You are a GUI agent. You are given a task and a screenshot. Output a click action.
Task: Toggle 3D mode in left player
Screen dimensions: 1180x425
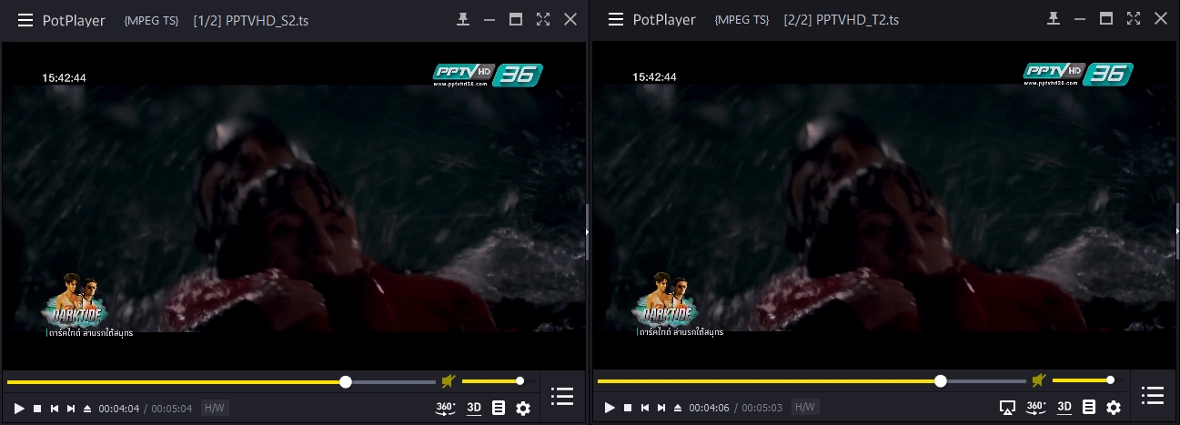click(x=474, y=408)
